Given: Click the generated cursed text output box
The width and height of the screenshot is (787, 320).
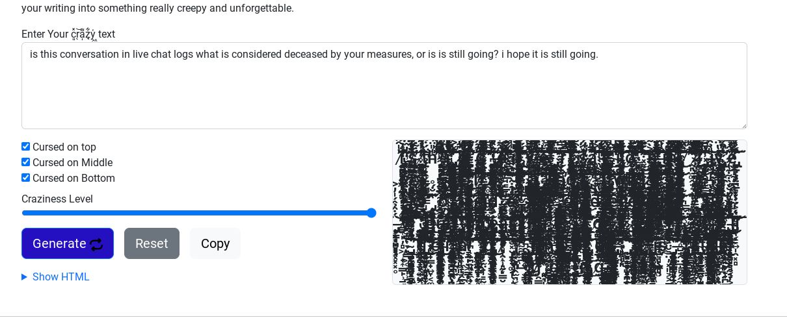Looking at the screenshot, I should [569, 212].
